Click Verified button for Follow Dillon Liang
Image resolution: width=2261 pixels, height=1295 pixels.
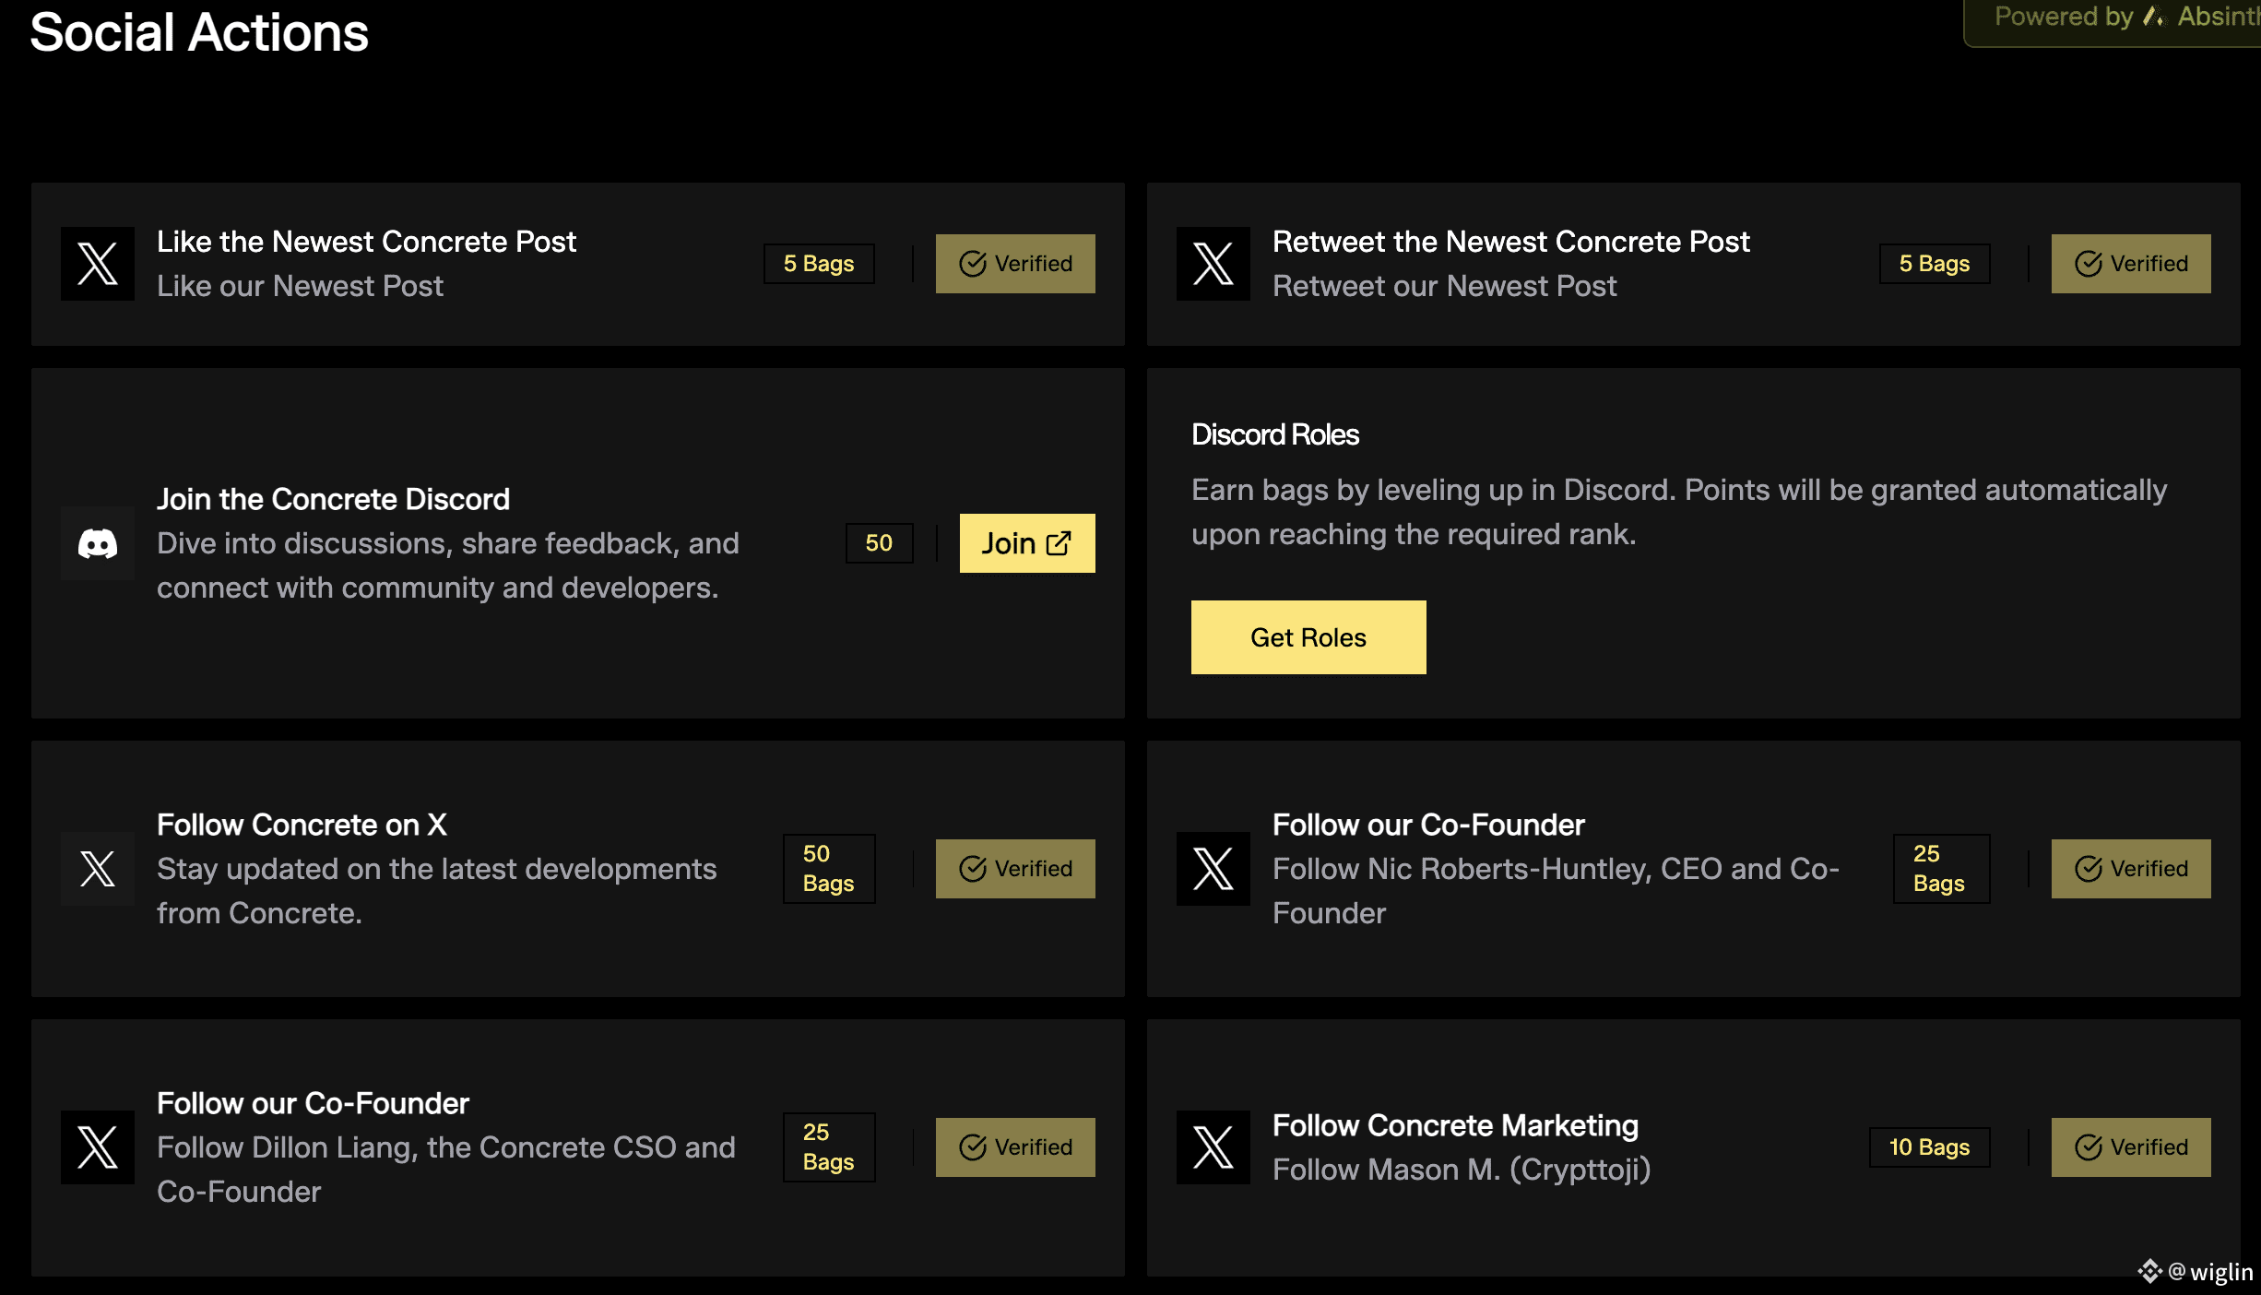1015,1147
